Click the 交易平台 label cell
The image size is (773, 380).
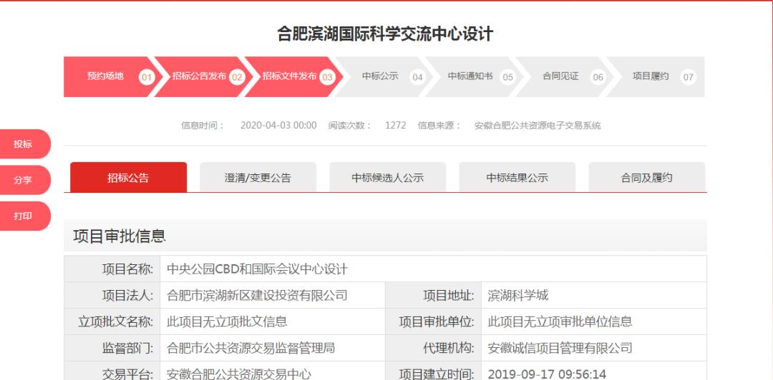coord(112,371)
